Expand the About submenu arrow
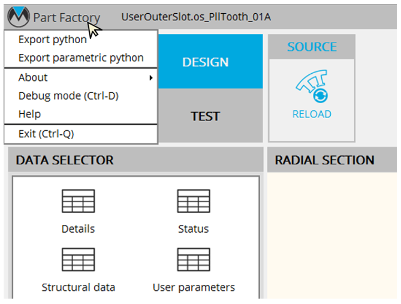 click(151, 78)
